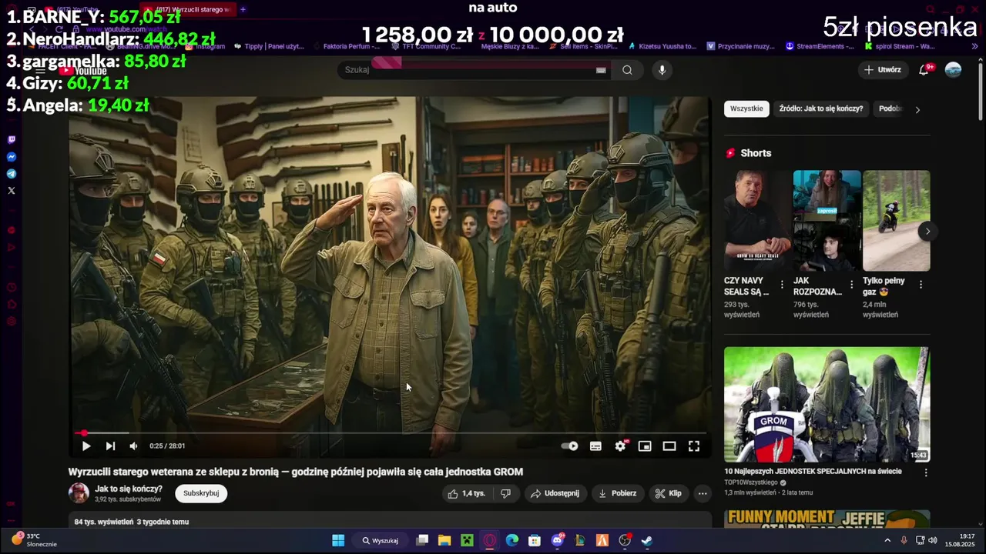Click the Subskrybuj button
The width and height of the screenshot is (986, 554).
click(201, 493)
